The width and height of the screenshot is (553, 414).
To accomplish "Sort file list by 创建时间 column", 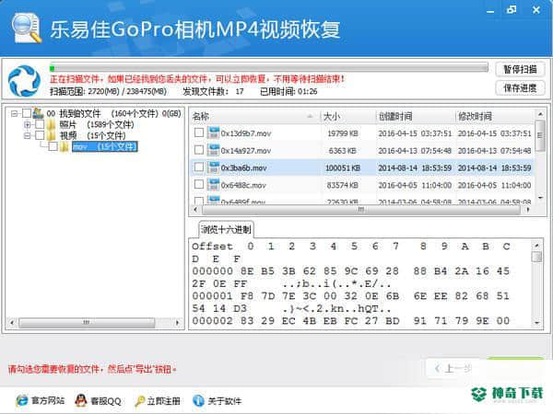I will click(x=416, y=116).
